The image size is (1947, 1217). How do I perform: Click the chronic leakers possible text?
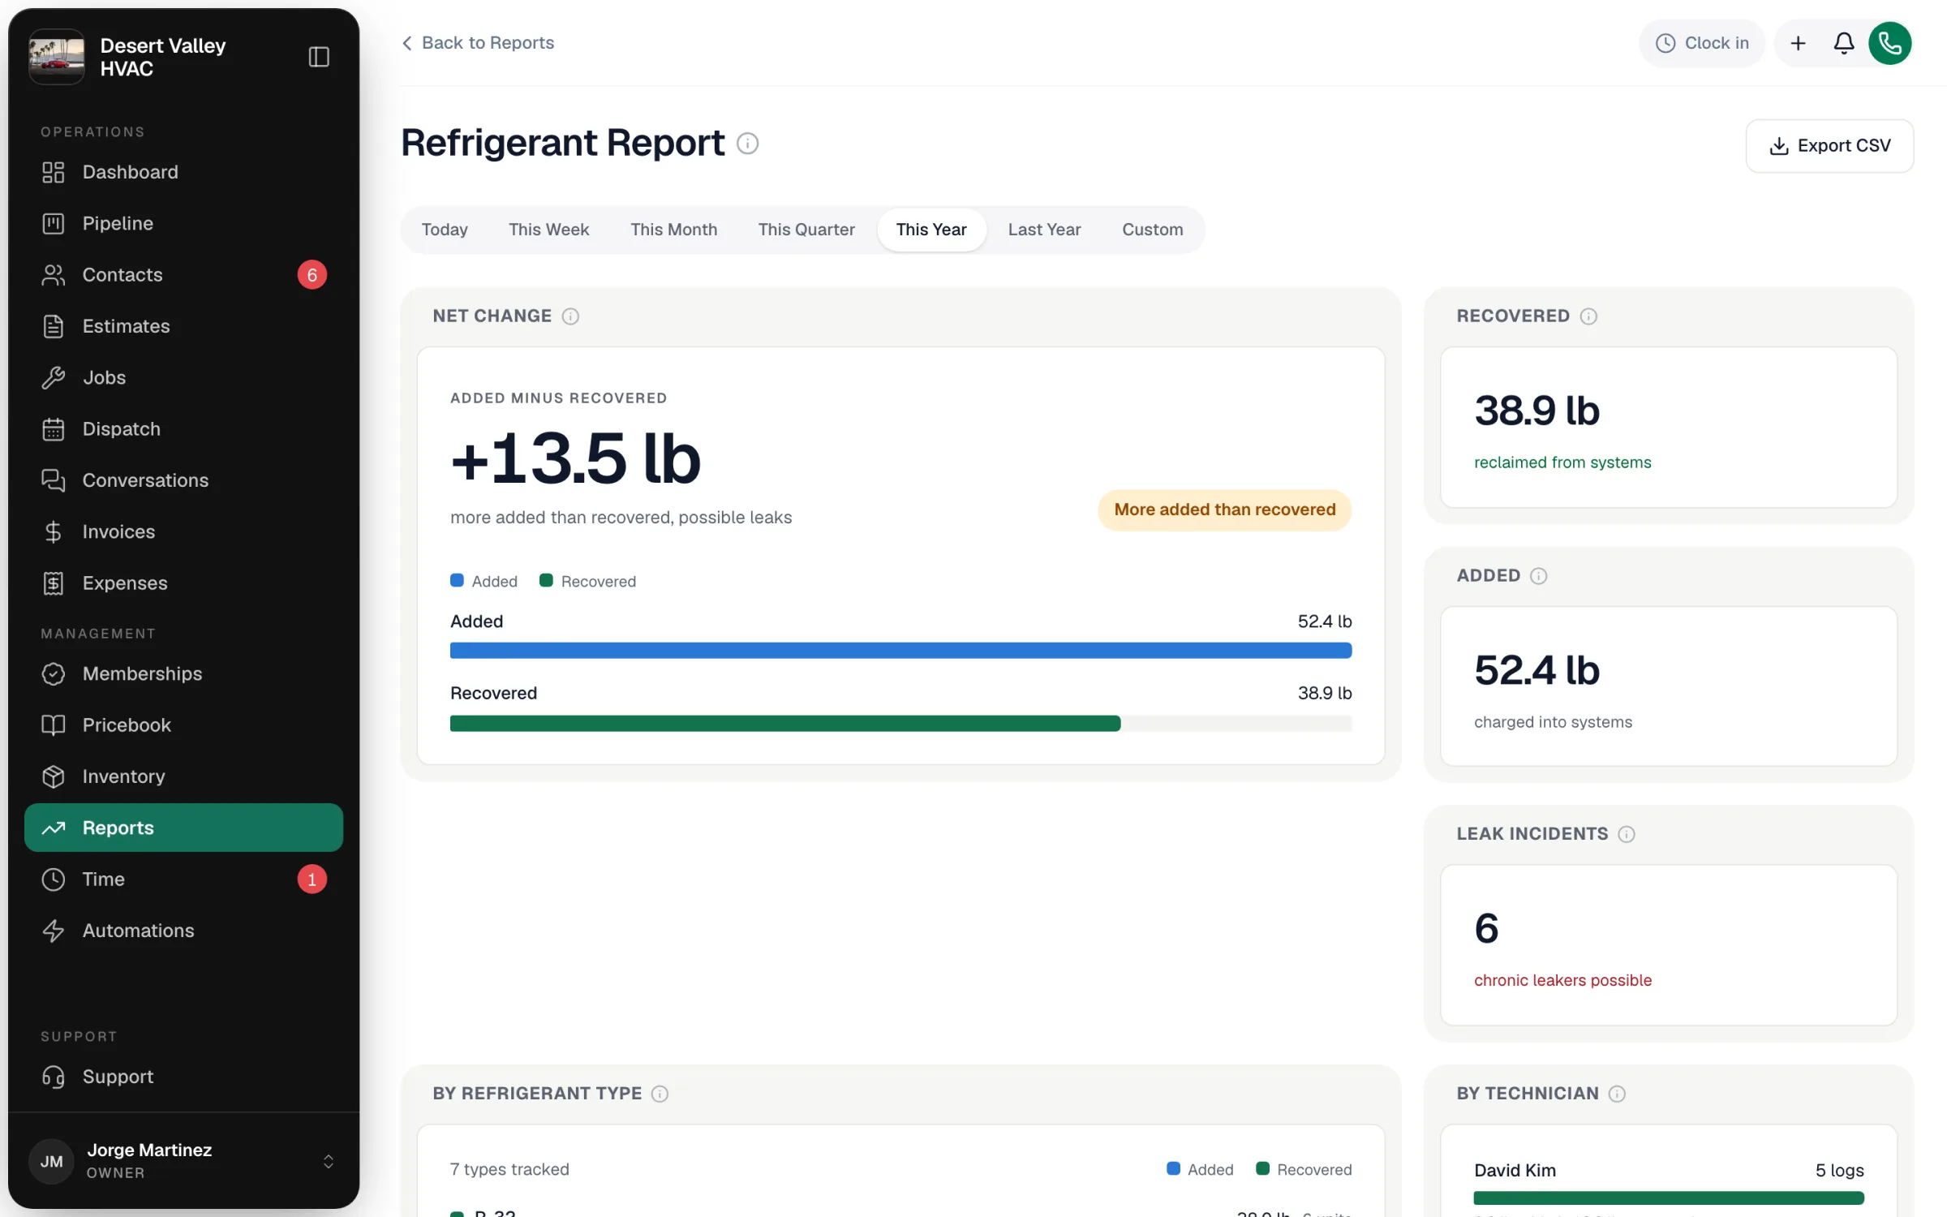pyautogui.click(x=1562, y=980)
